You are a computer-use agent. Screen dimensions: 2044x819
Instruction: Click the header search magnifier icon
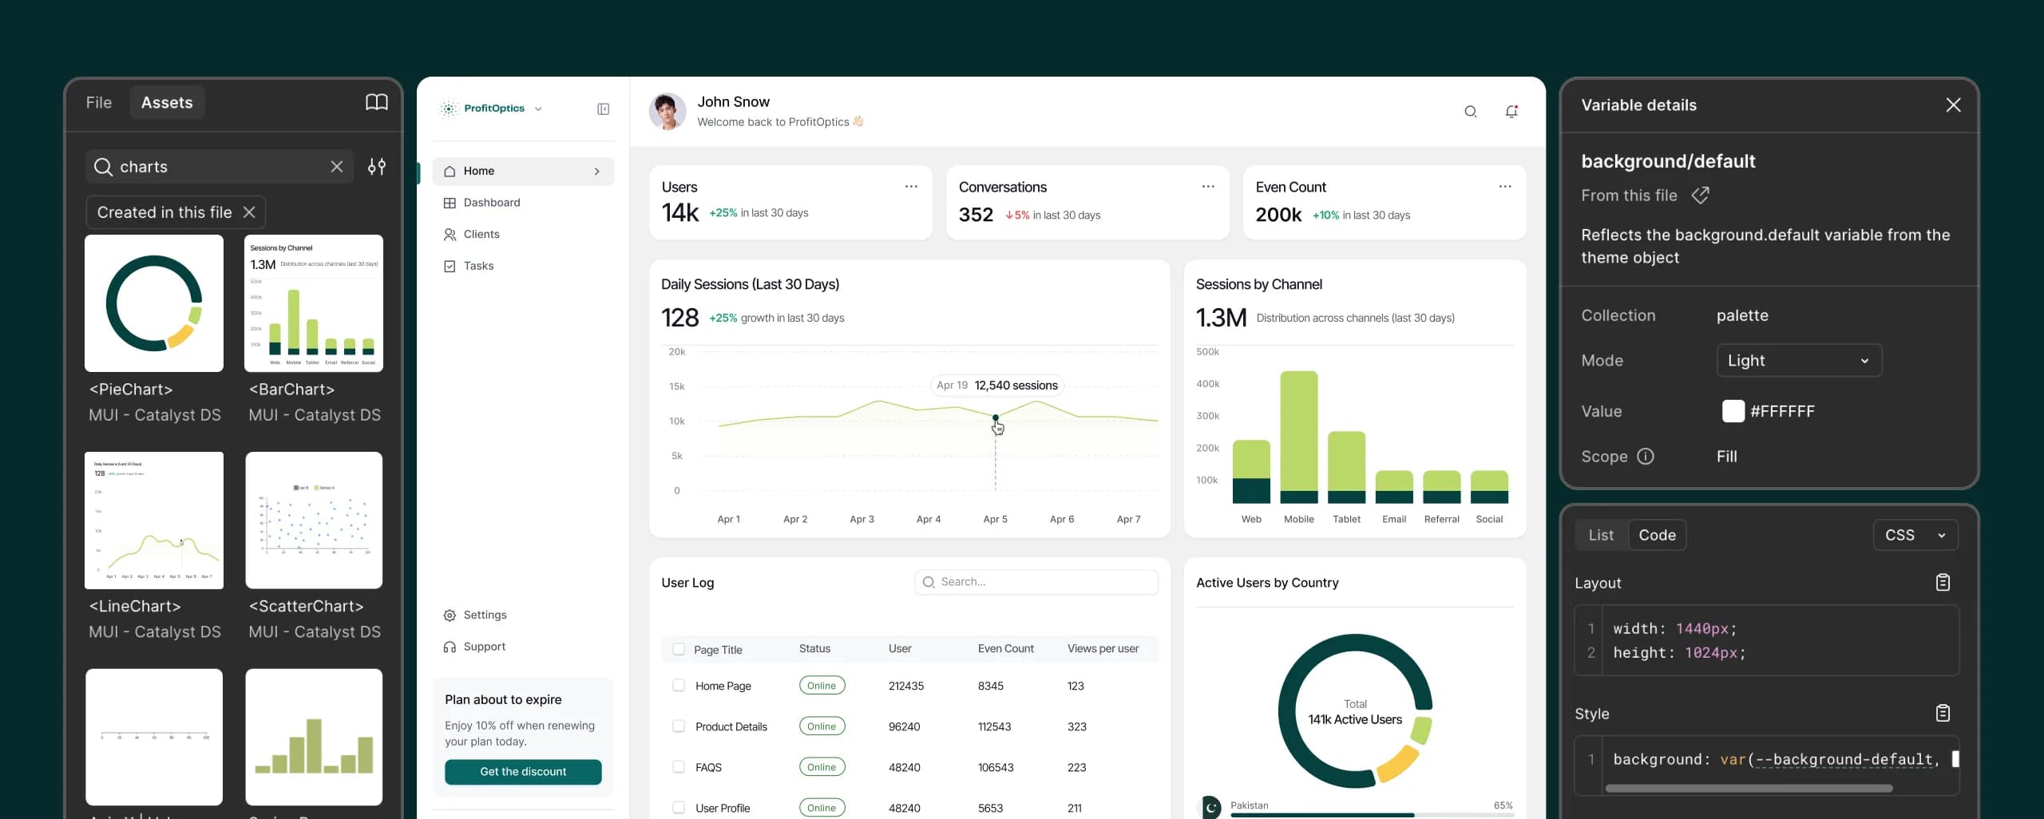tap(1470, 112)
